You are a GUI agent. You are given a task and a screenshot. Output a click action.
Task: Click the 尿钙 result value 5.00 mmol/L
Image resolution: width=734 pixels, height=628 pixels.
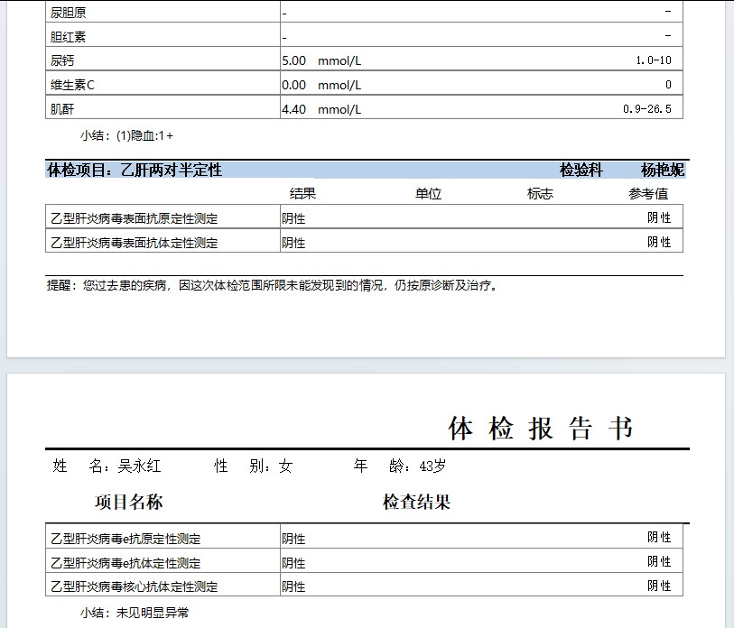coord(321,60)
